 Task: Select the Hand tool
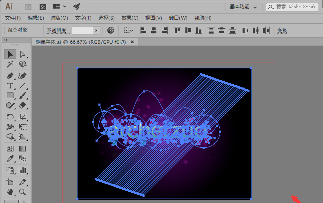pyautogui.click(x=10, y=192)
